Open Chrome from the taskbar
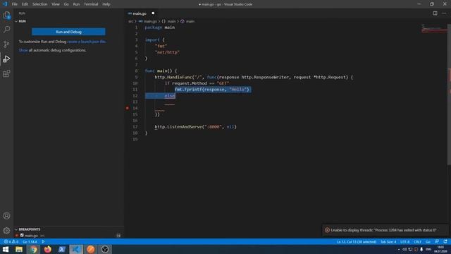The image size is (451, 254). coord(34,249)
